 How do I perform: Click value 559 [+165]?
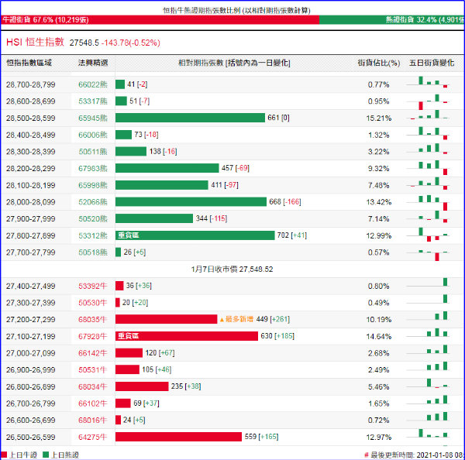261,437
